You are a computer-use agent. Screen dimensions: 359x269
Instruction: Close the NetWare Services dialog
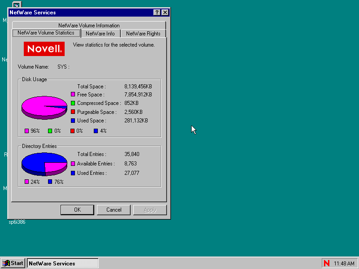pyautogui.click(x=165, y=13)
